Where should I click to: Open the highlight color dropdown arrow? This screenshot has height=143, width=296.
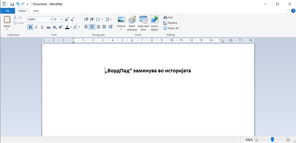coord(79,27)
